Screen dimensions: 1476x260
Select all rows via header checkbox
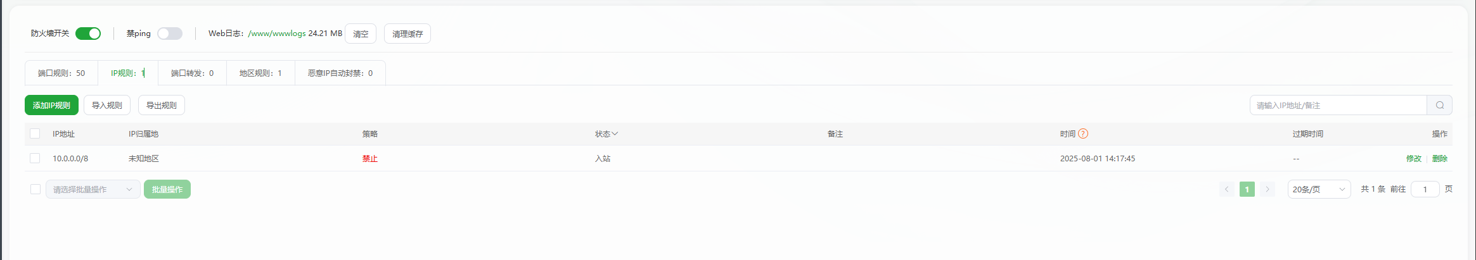tap(35, 133)
